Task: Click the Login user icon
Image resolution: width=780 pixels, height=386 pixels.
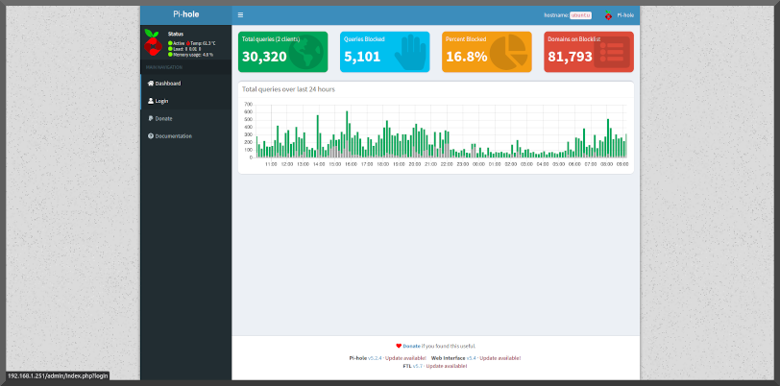Action: coord(151,101)
